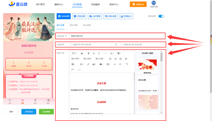Screen dimensions: 212x121
Task: Open the insert video dropdown
Action: (x=101, y=64)
